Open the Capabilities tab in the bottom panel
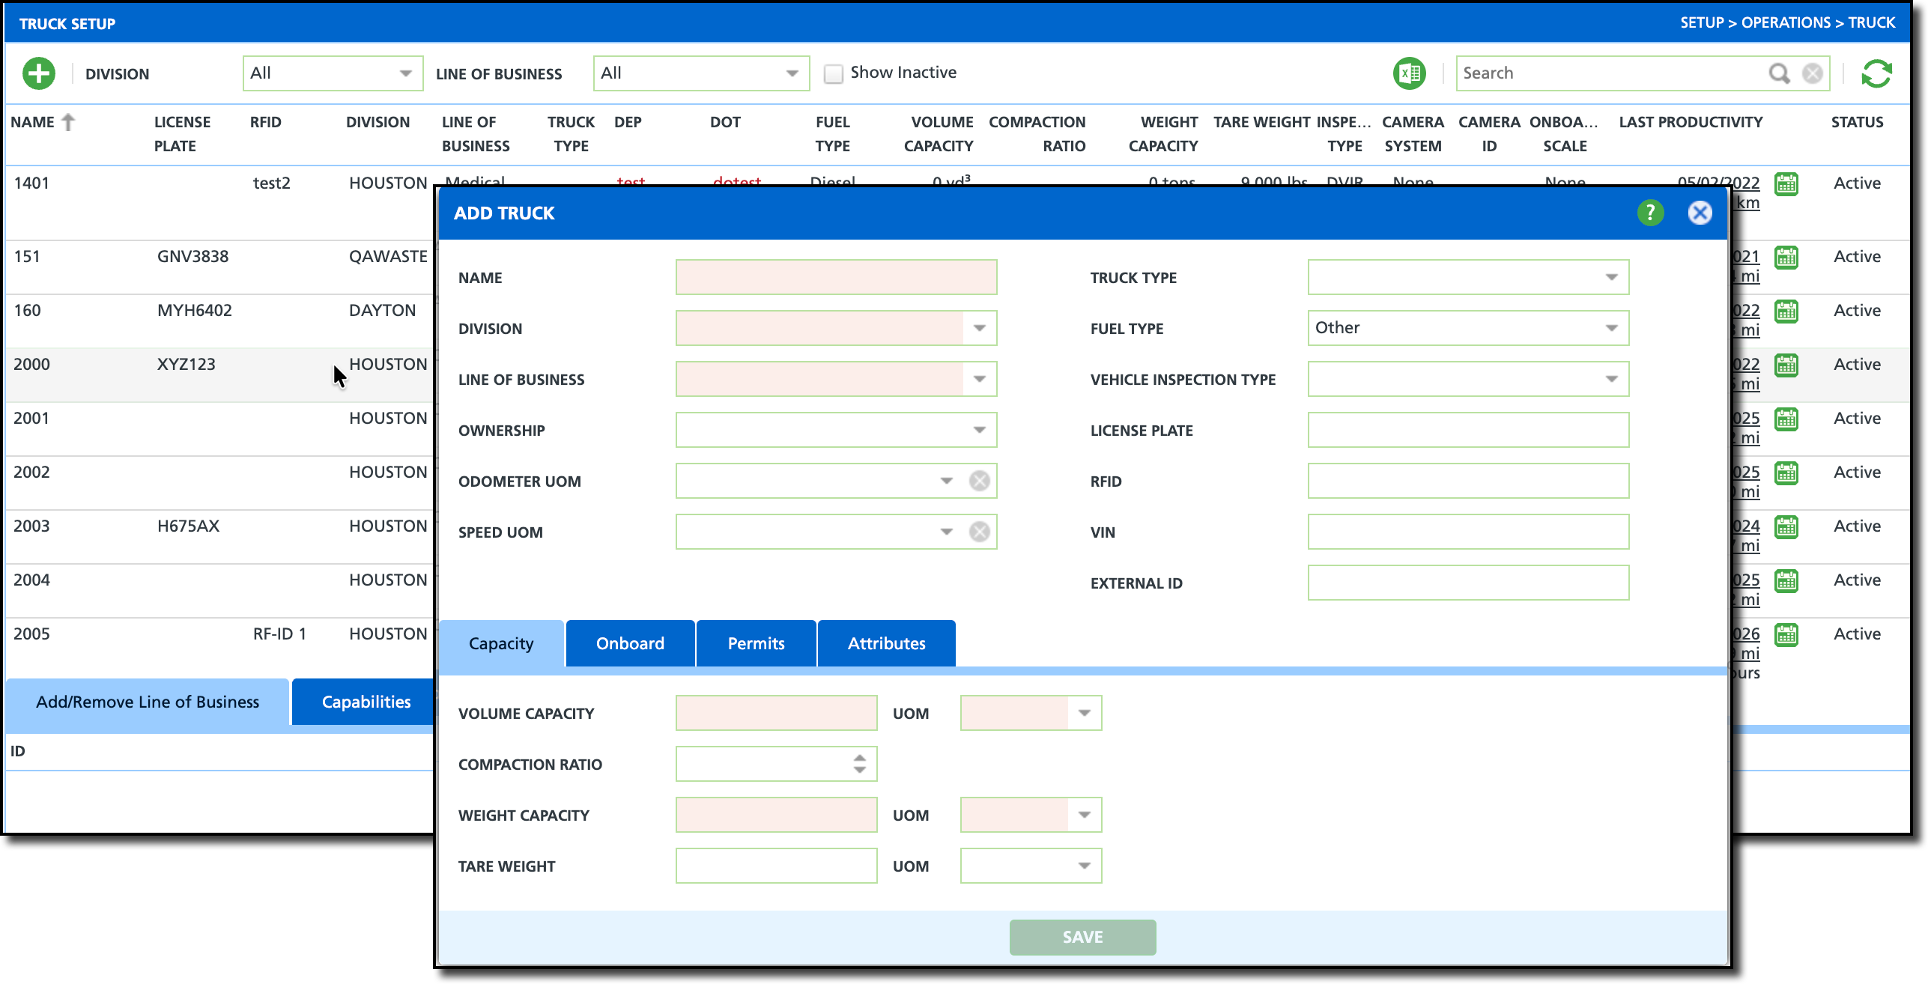 [366, 702]
